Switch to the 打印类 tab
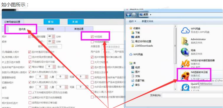This screenshot has height=108, width=223. coord(51,29)
